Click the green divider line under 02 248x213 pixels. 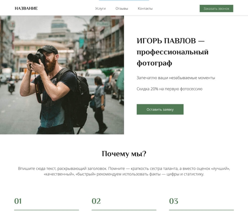click(124, 210)
